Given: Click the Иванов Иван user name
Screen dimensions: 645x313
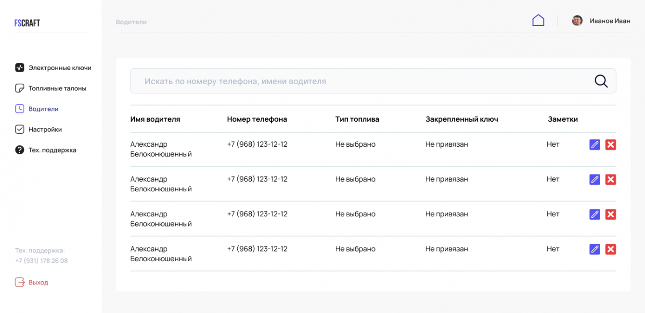Looking at the screenshot, I should pos(610,21).
